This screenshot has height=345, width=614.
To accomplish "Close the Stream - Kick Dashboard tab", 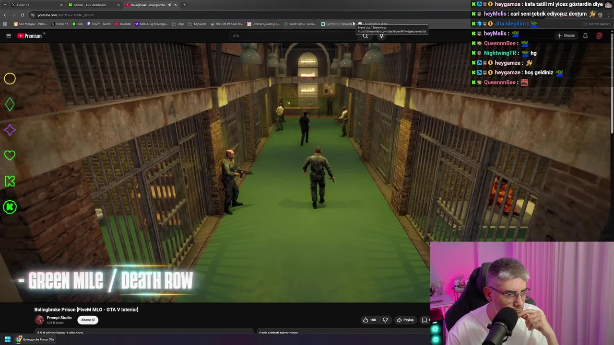I will pyautogui.click(x=118, y=5).
